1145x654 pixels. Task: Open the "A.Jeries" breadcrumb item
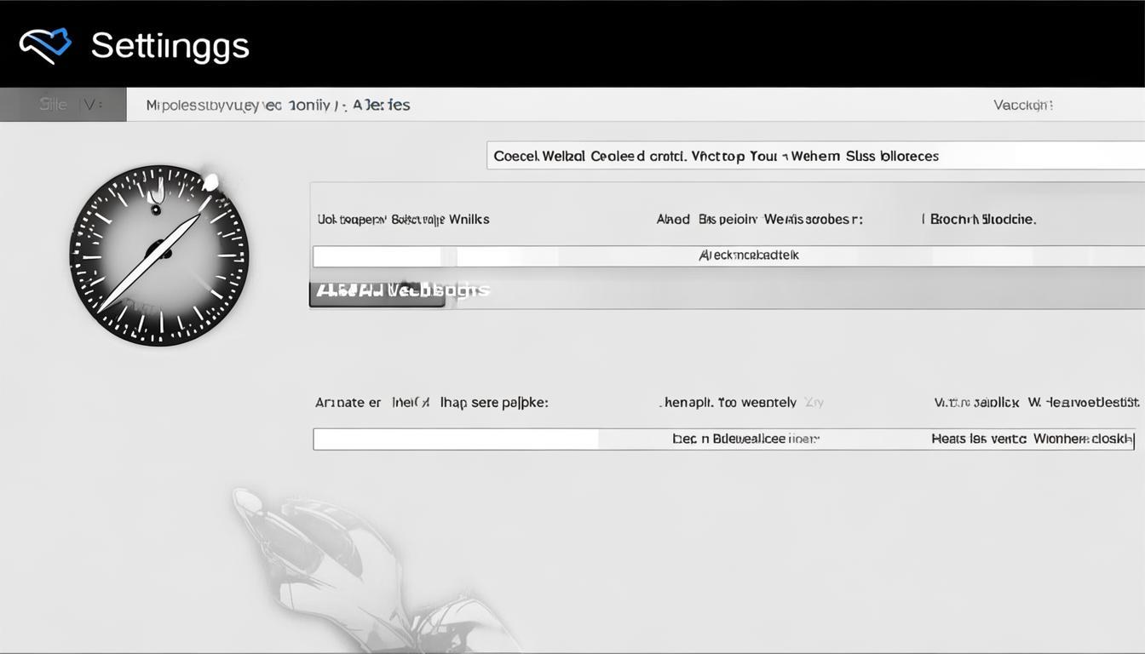pos(381,105)
